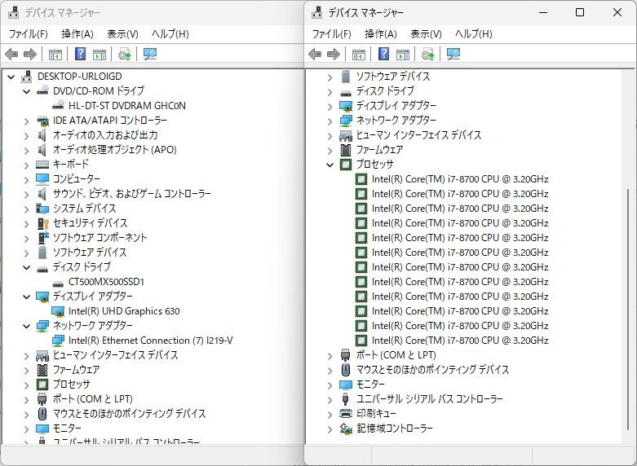The image size is (637, 466).
Task: Click 印刷キュー printer icon in right window
Action: pyautogui.click(x=345, y=414)
